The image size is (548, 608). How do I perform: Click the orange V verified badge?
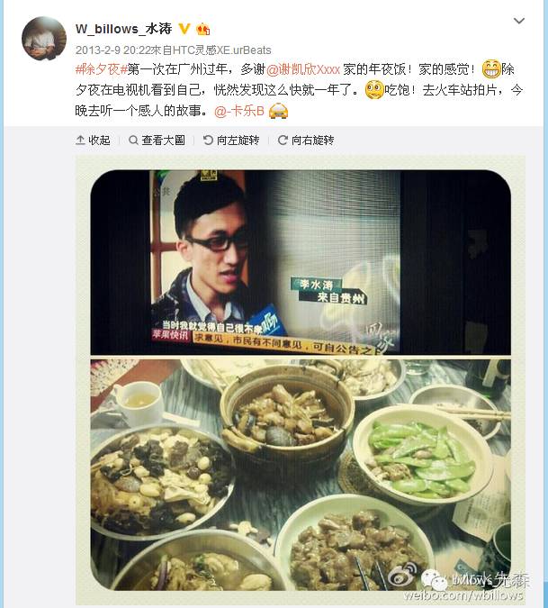click(x=184, y=29)
